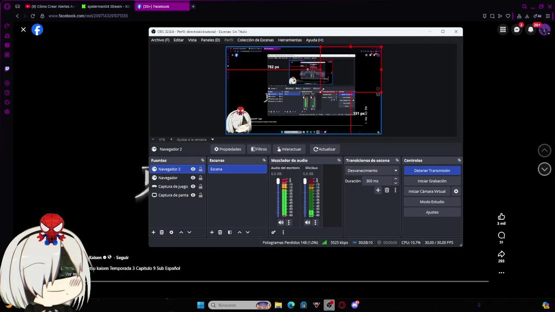Viewport: 555px width, 312px height.
Task: Select Escena in scenes list
Action: pyautogui.click(x=237, y=169)
